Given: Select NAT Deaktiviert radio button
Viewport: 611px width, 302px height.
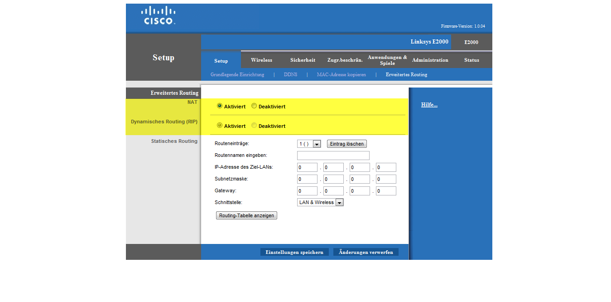Looking at the screenshot, I should (254, 106).
